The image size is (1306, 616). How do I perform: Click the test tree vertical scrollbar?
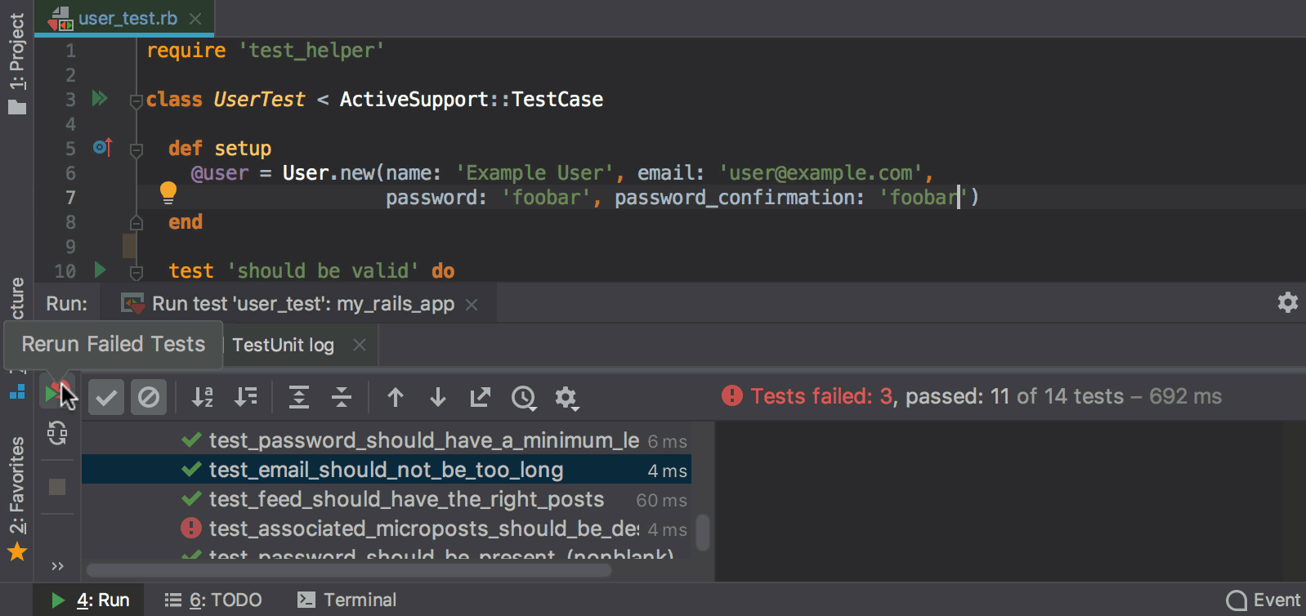(x=702, y=532)
